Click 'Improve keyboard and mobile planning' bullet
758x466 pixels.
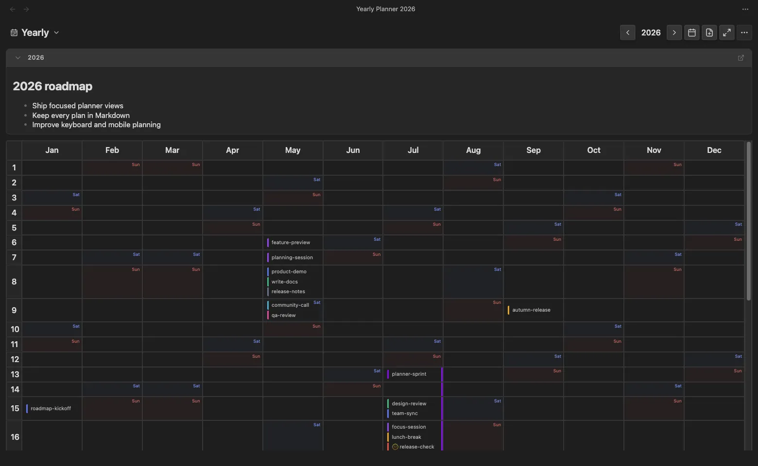(x=96, y=125)
